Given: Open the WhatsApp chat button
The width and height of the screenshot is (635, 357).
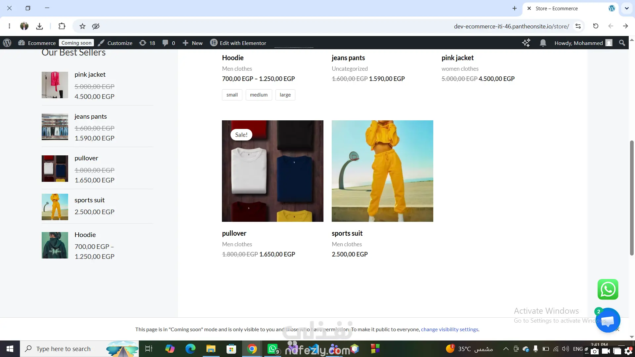Looking at the screenshot, I should pos(608,289).
